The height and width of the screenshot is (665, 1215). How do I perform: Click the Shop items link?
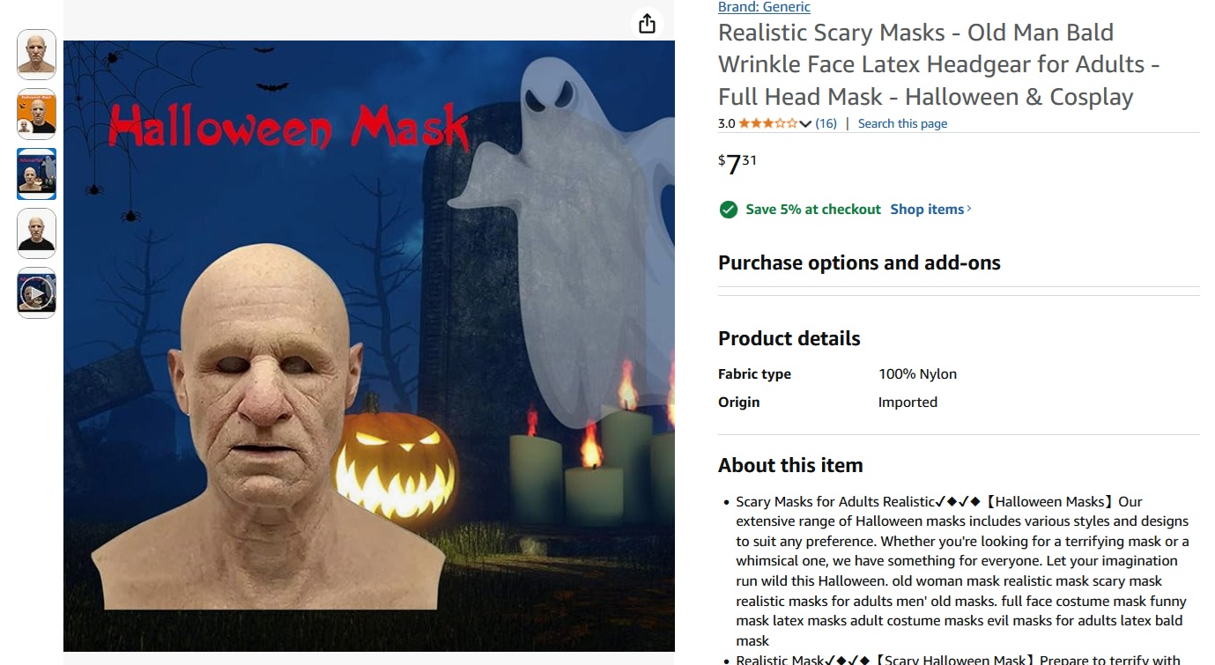tap(927, 209)
